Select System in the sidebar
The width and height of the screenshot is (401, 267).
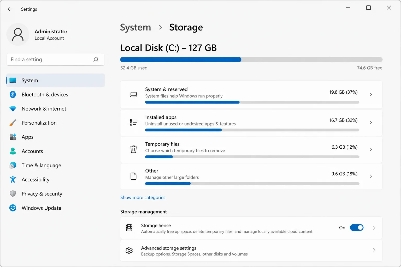click(x=56, y=80)
